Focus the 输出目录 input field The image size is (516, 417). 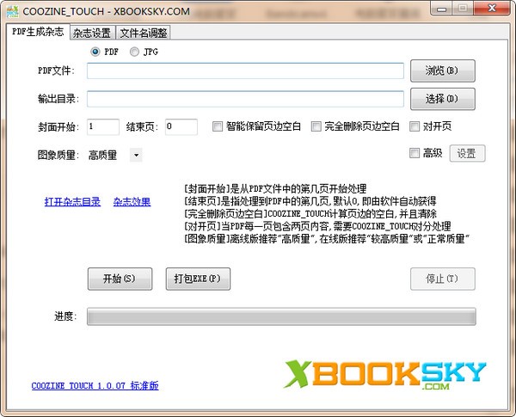[245, 99]
